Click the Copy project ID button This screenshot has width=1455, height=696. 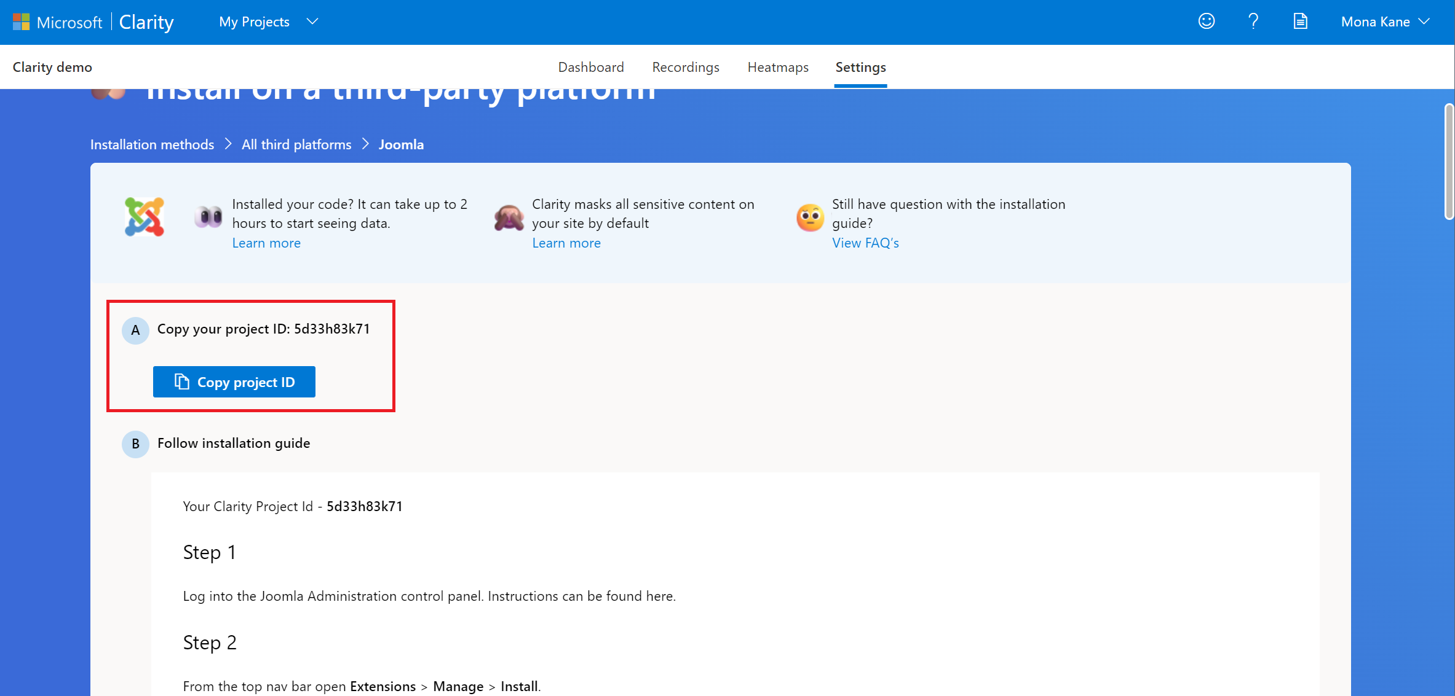pyautogui.click(x=234, y=382)
